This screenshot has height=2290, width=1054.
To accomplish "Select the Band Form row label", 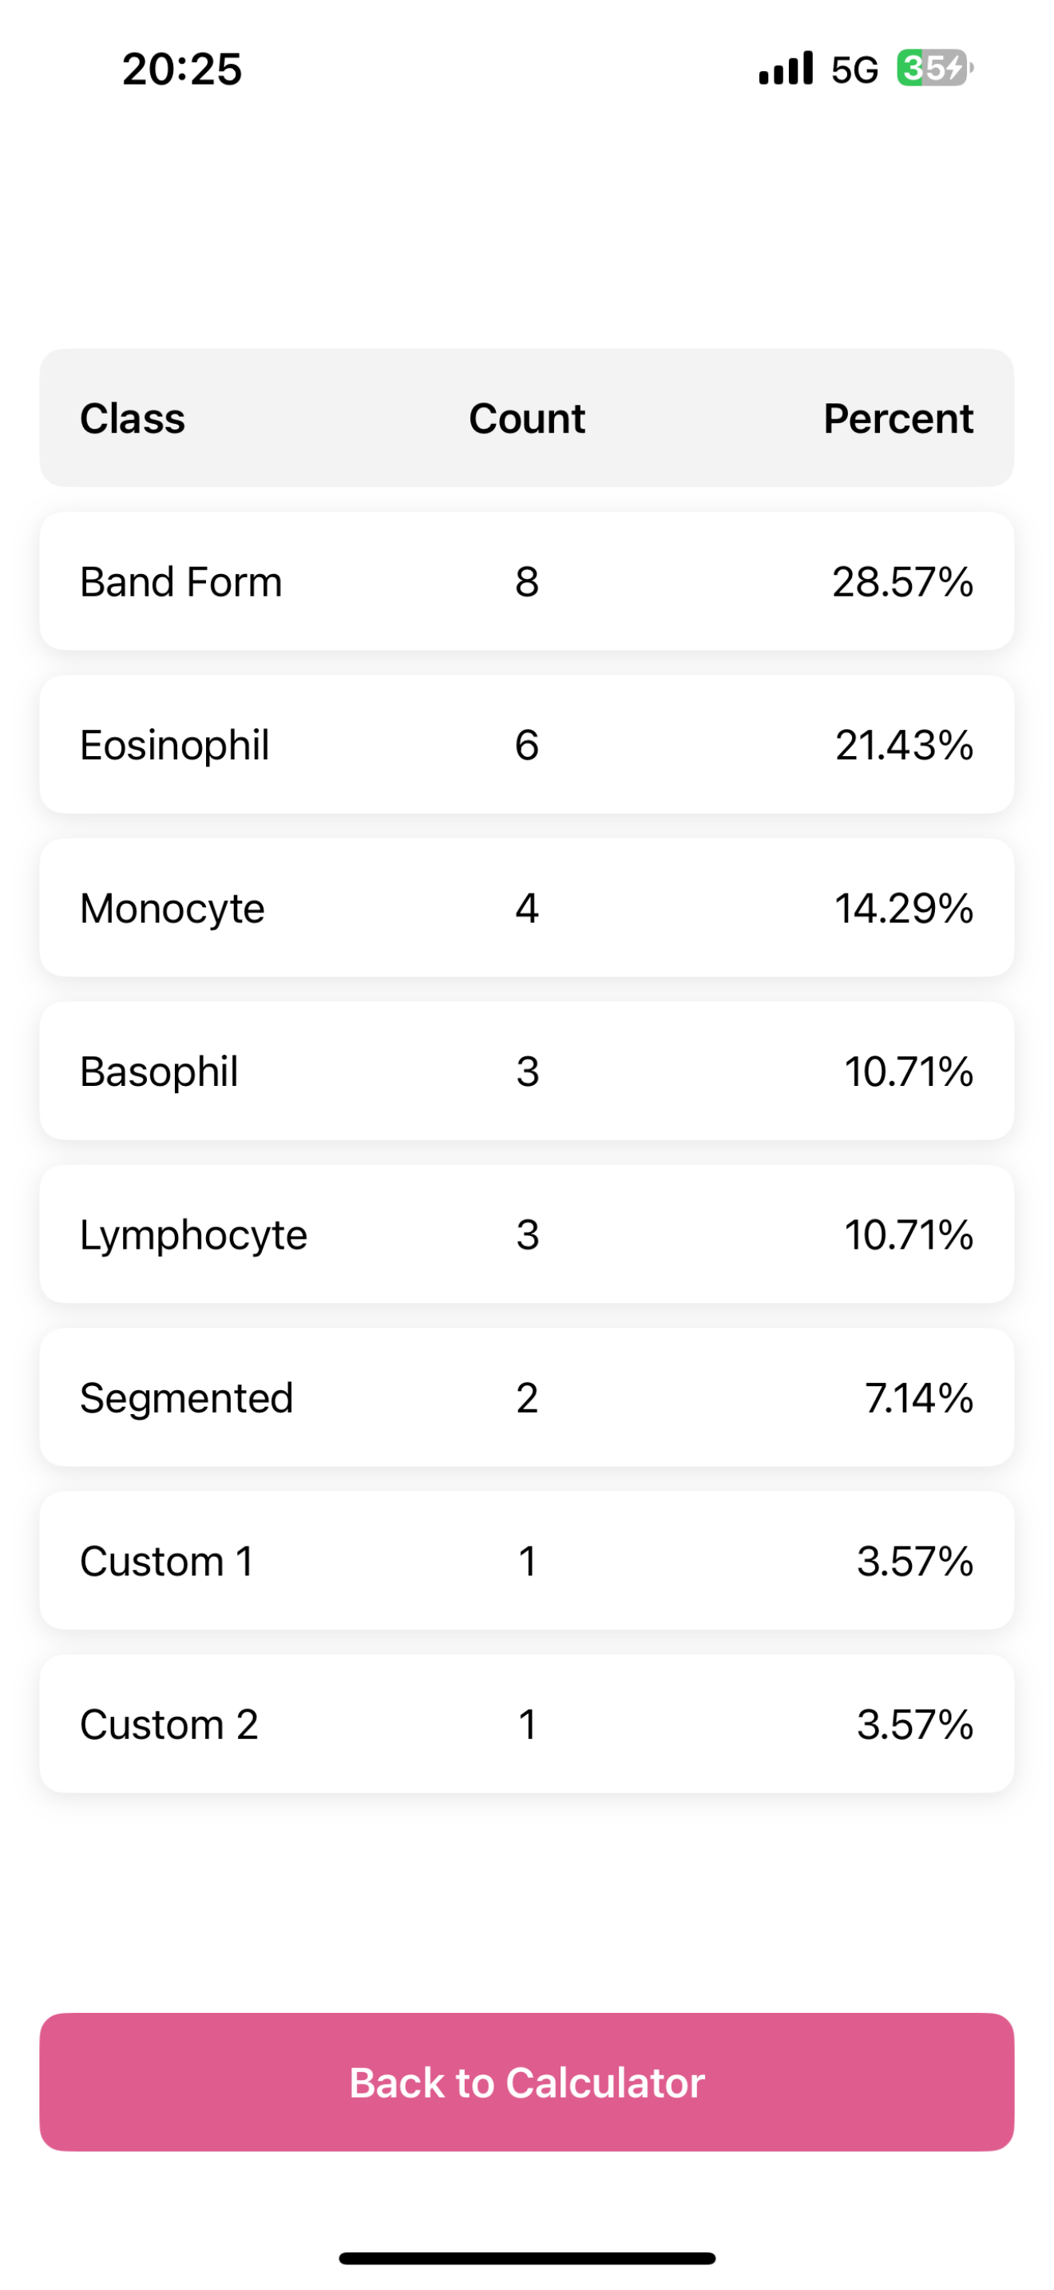I will (181, 581).
